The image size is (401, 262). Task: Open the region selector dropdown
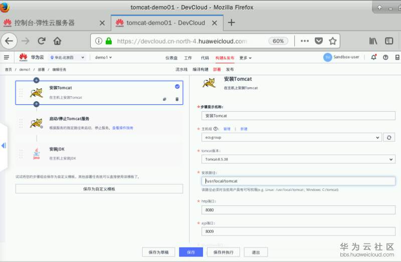68,58
